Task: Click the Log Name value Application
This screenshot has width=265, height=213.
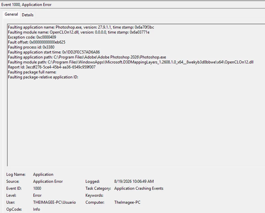Action: tap(43, 174)
